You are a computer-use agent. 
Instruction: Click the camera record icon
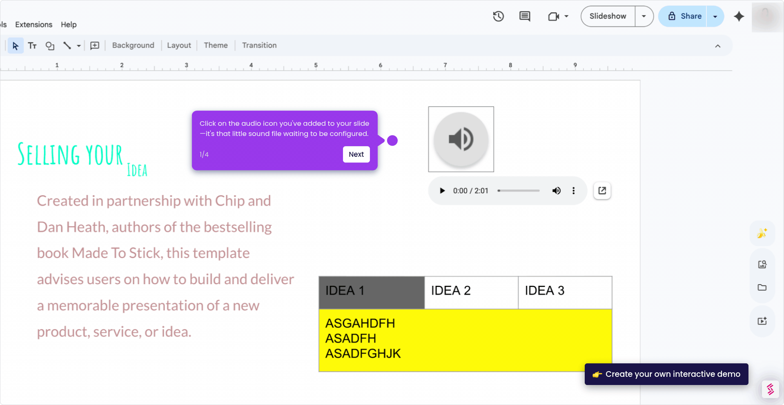553,16
